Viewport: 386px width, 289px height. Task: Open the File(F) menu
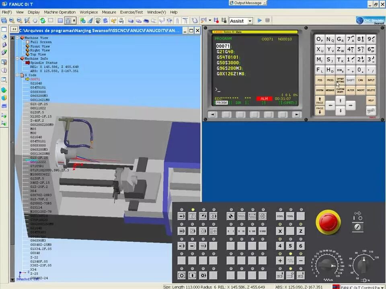[x=7, y=12]
